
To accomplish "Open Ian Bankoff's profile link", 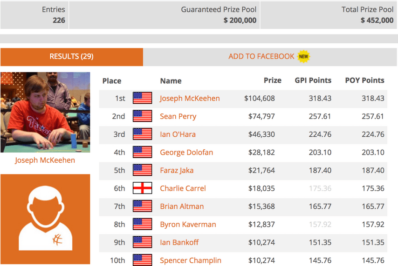I will point(179,242).
